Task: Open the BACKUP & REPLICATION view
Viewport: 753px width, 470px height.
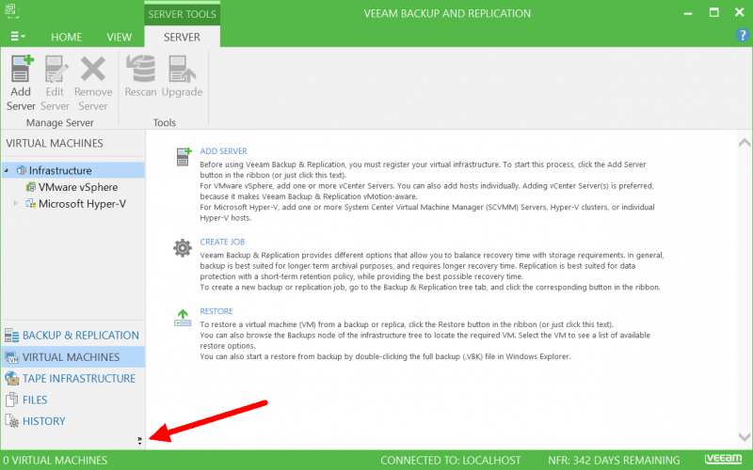Action: click(x=73, y=336)
